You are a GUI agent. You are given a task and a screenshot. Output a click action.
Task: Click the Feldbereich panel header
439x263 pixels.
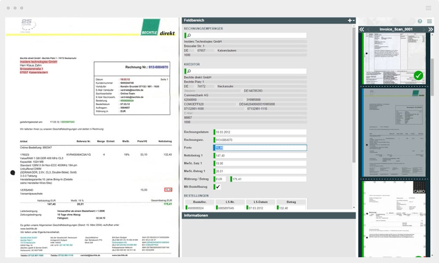coord(269,20)
